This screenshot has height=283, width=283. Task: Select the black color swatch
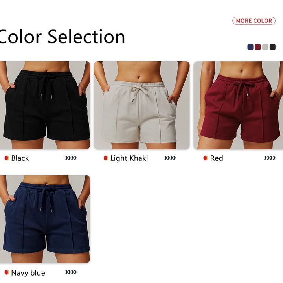point(272,47)
